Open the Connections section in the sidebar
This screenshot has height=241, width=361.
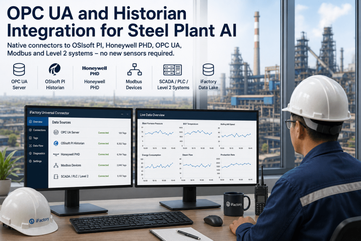tap(38, 130)
